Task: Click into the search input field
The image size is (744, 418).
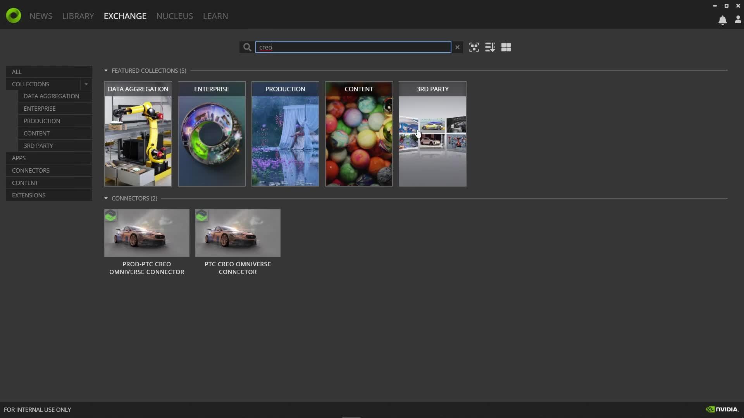Action: (x=353, y=47)
